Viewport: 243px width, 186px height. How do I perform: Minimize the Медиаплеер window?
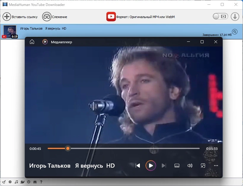[x=188, y=42]
